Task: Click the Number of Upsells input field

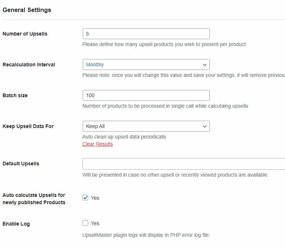Action: (146, 34)
